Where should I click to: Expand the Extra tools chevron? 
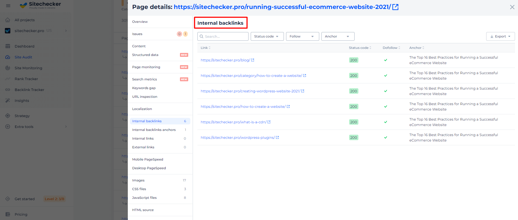[x=66, y=127]
